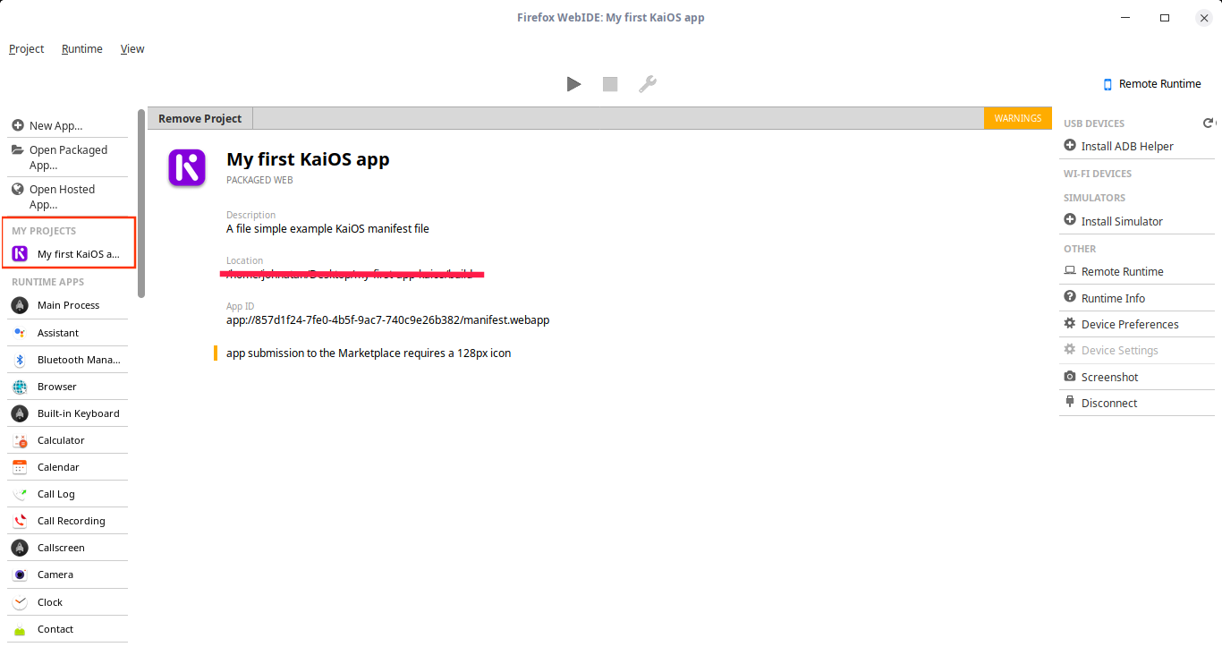1222x647 pixels.
Task: Click the Device Preferences label
Action: [x=1130, y=324]
